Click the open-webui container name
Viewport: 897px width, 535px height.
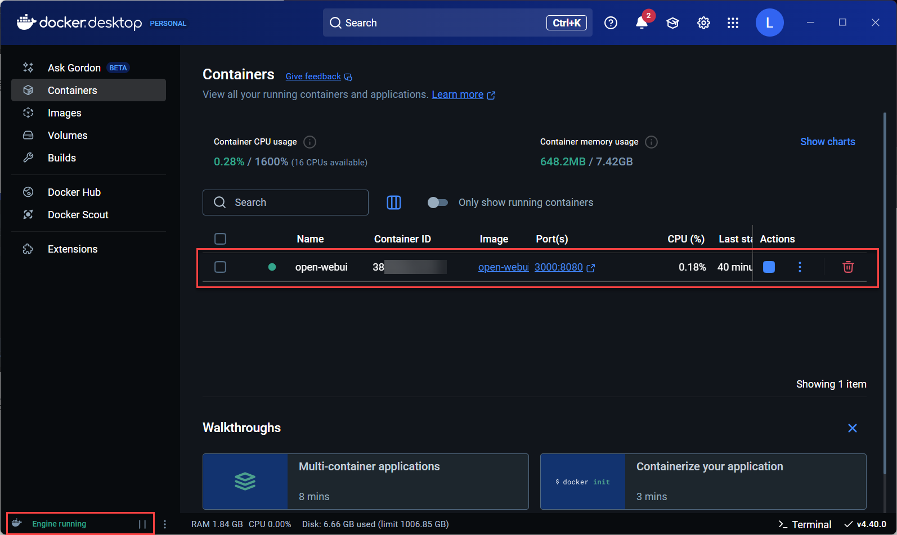click(x=321, y=267)
